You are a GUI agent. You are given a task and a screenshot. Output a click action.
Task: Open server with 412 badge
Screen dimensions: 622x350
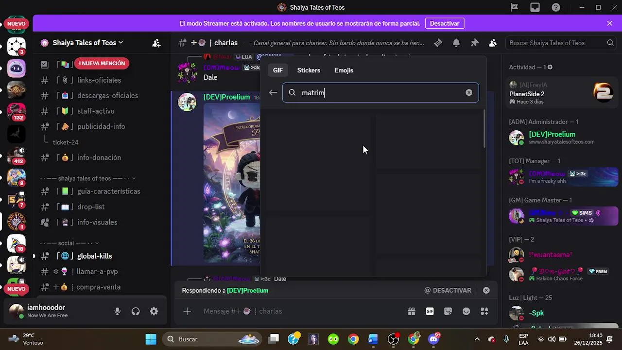tap(17, 155)
